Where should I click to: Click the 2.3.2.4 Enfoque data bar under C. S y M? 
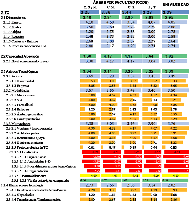83,109
